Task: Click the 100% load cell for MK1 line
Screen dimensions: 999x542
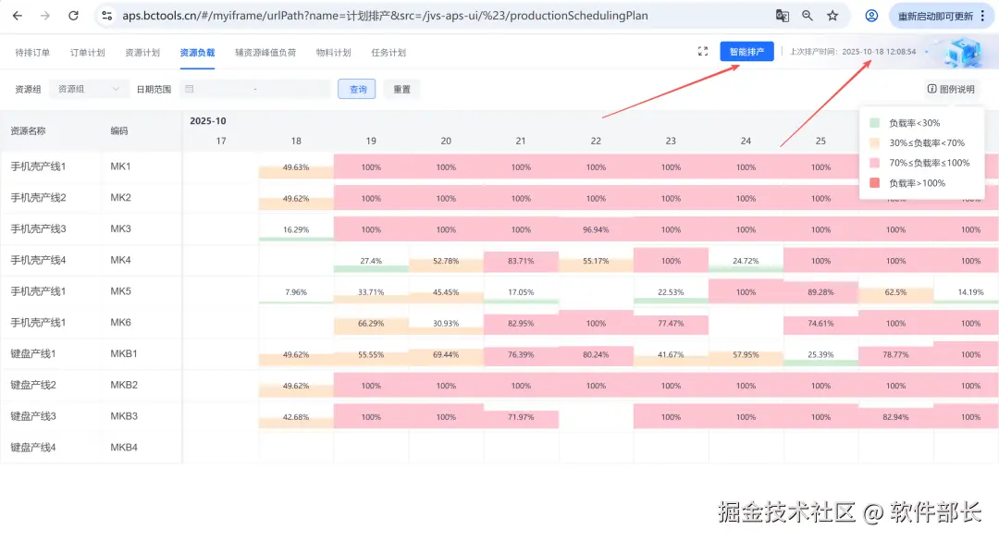Action: (371, 166)
